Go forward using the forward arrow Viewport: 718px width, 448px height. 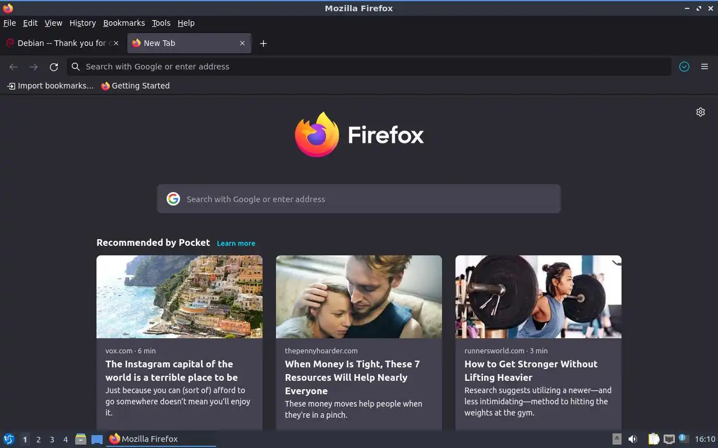[x=34, y=67]
